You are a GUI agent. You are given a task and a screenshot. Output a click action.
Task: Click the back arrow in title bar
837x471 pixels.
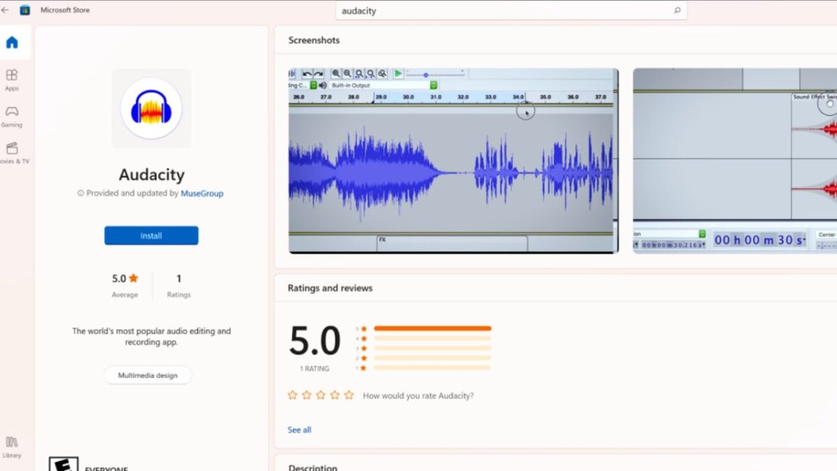click(5, 10)
